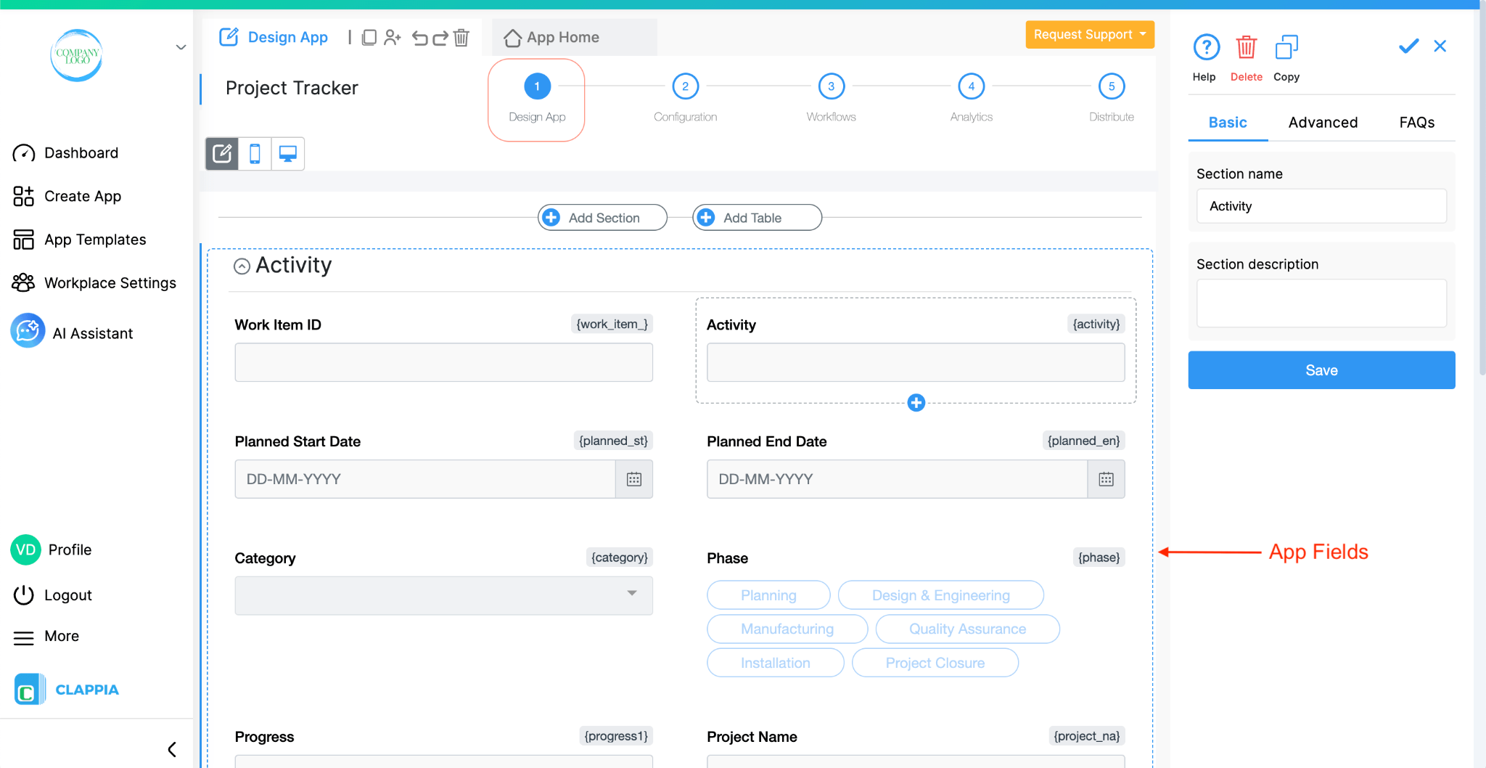The height and width of the screenshot is (768, 1486).
Task: Collapse the Activity section
Action: (x=242, y=266)
